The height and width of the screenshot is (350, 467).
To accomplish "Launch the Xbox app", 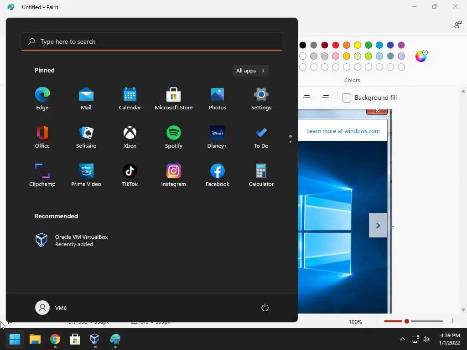I will pyautogui.click(x=130, y=137).
